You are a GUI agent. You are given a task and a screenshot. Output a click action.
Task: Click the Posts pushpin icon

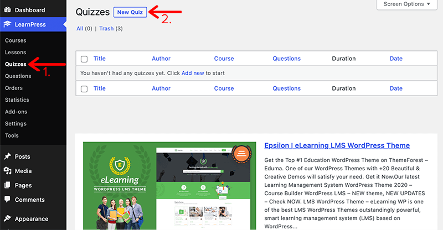(8, 156)
